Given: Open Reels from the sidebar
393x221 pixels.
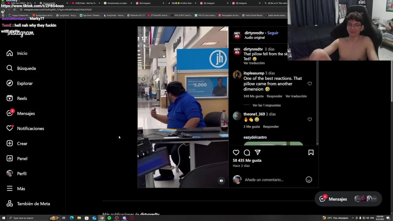Looking at the screenshot, I should [x=17, y=99].
